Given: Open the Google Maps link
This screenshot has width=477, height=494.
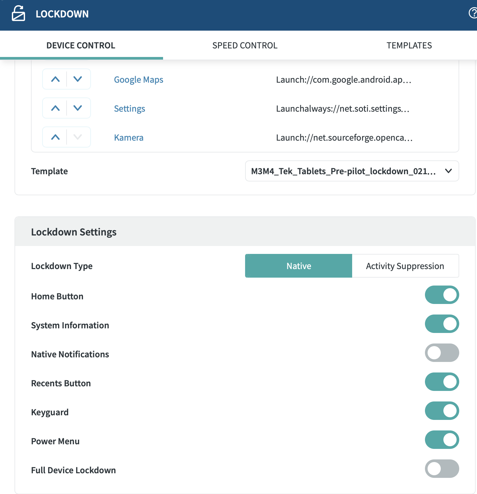Looking at the screenshot, I should [138, 80].
